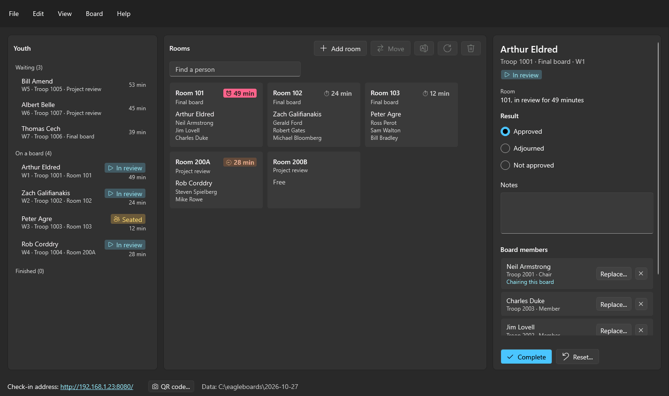Open the Help menu

click(x=124, y=14)
